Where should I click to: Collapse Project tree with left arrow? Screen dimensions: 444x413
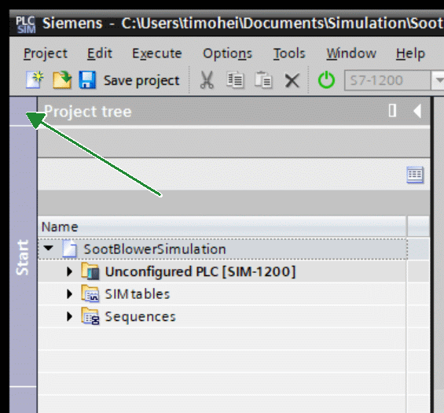(x=417, y=111)
